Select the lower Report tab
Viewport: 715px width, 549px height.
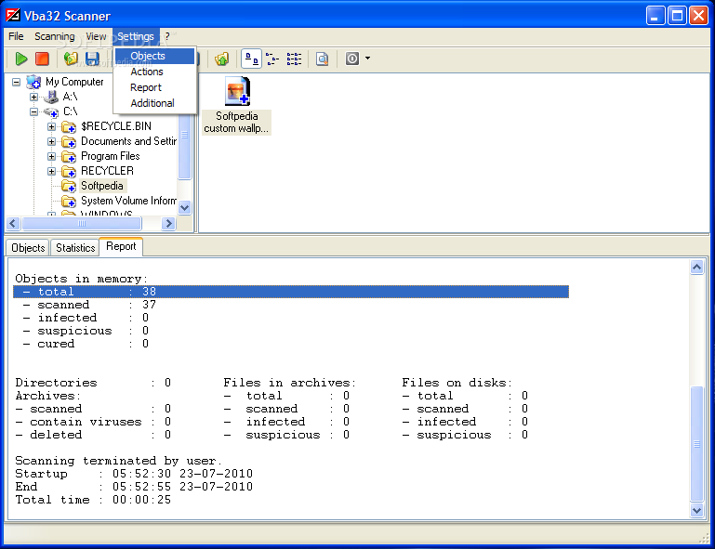[x=121, y=246]
